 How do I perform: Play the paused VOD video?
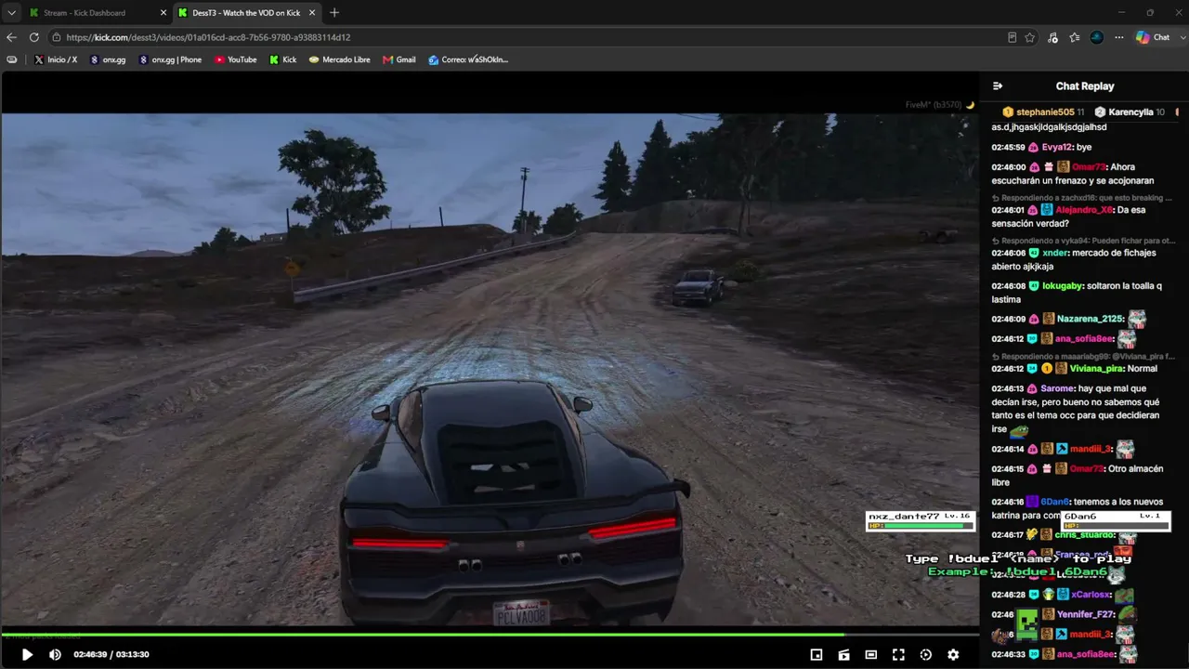tap(27, 654)
